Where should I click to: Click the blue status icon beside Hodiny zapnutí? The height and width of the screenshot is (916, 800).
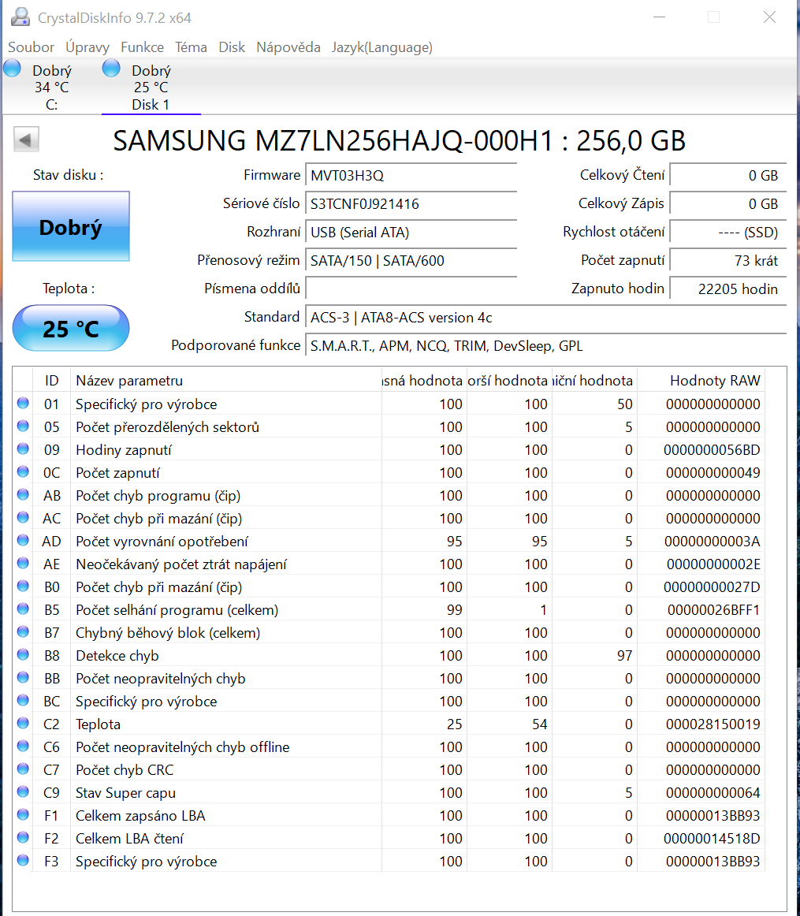(x=23, y=450)
